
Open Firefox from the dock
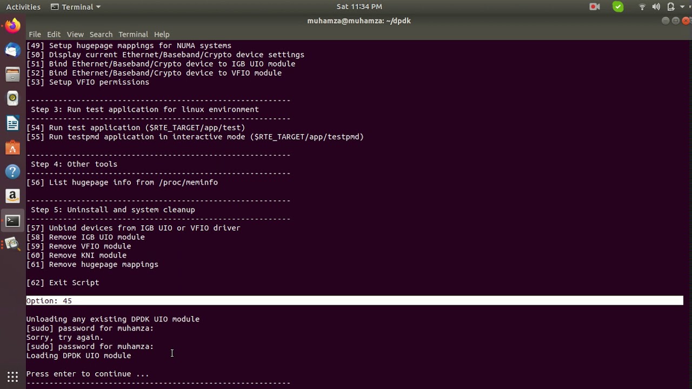pyautogui.click(x=12, y=25)
